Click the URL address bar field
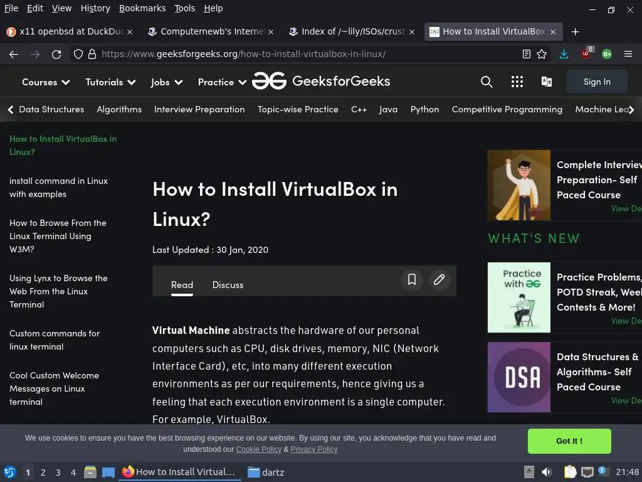Image resolution: width=642 pixels, height=482 pixels. 309,54
